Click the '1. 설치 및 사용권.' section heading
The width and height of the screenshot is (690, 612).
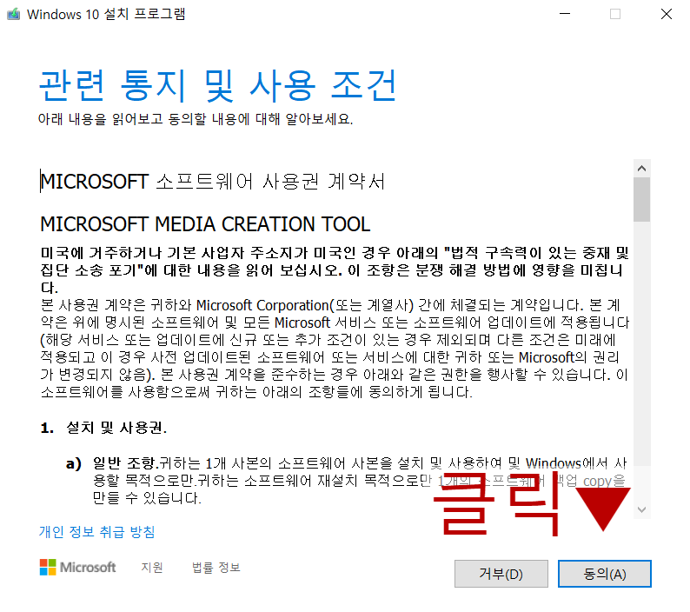[x=104, y=428]
